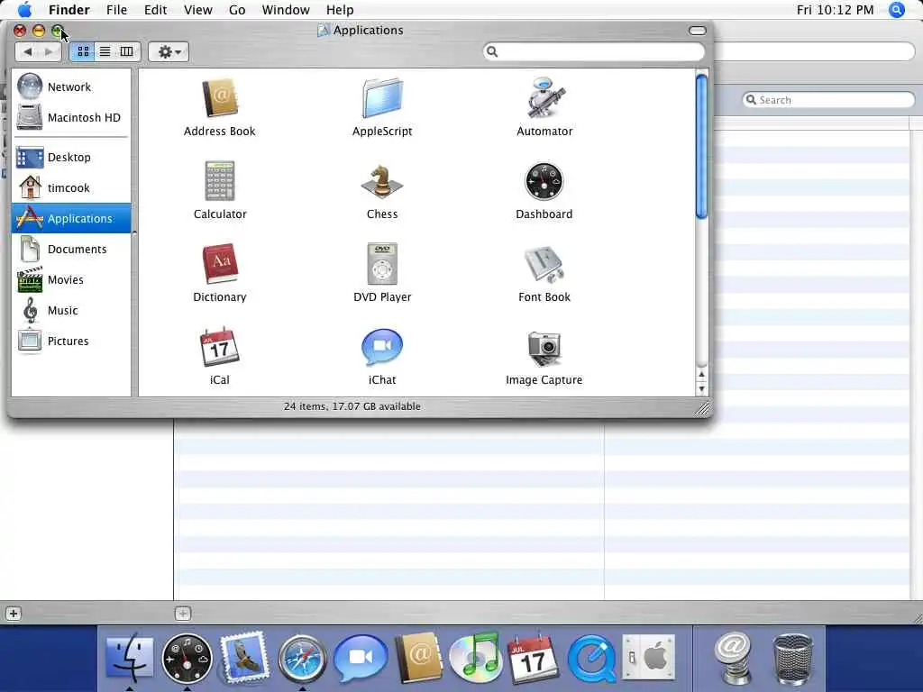Click the Search field in the background window

click(829, 100)
